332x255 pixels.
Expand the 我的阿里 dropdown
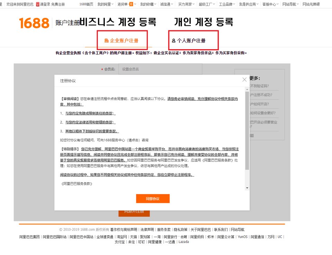tap(105, 4)
